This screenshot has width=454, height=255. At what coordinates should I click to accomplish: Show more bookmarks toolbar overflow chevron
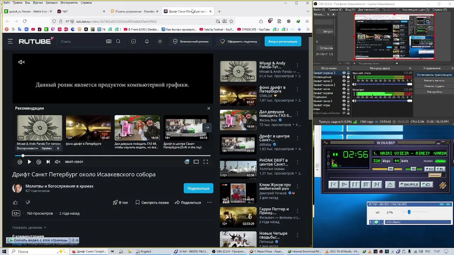point(308,29)
